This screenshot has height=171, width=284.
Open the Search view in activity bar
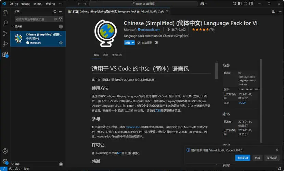coord(5,23)
